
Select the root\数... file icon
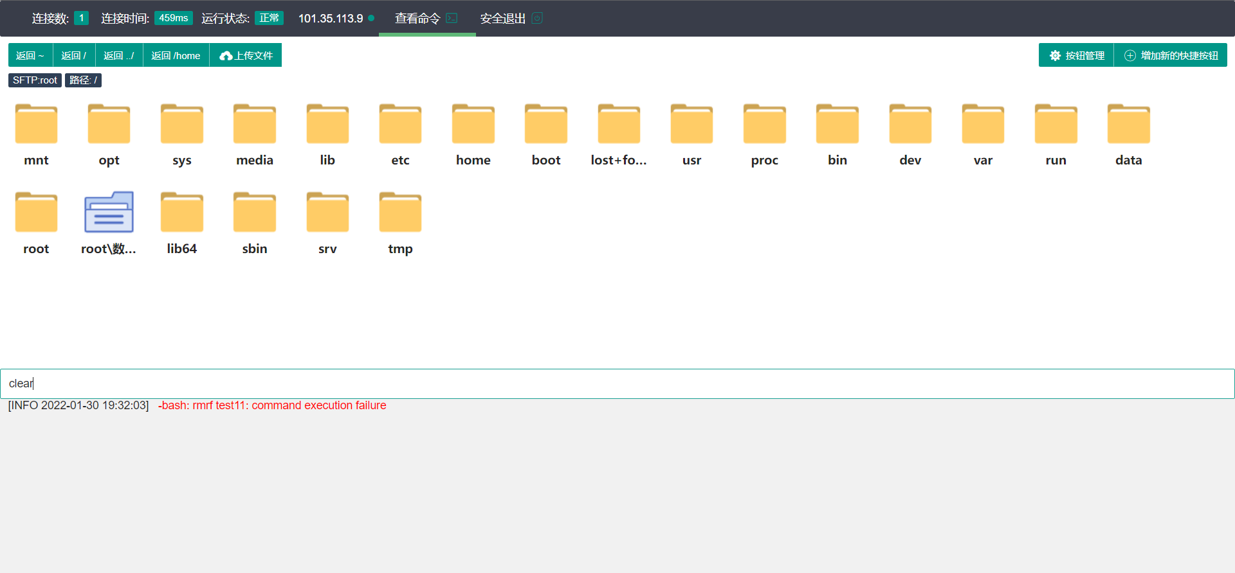[109, 213]
